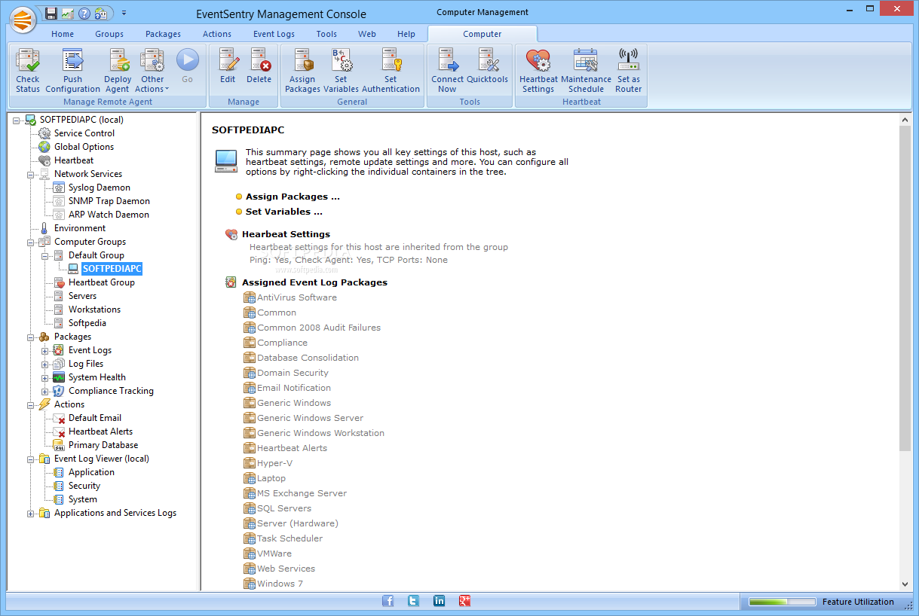Open the Web ribbon tab

pos(367,34)
